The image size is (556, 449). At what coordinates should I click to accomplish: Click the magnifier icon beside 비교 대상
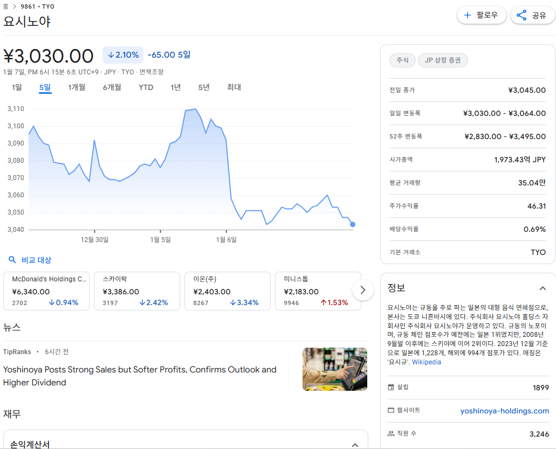[x=12, y=260]
